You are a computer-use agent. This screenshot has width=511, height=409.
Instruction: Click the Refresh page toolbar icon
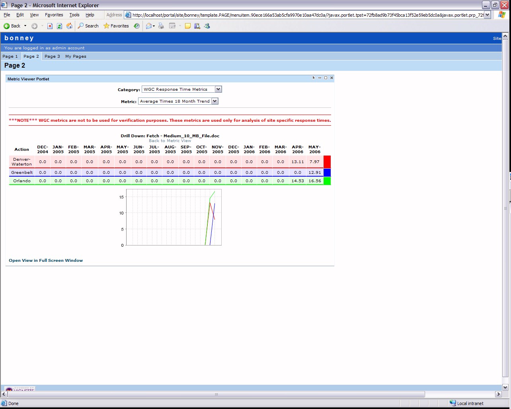(x=59, y=26)
